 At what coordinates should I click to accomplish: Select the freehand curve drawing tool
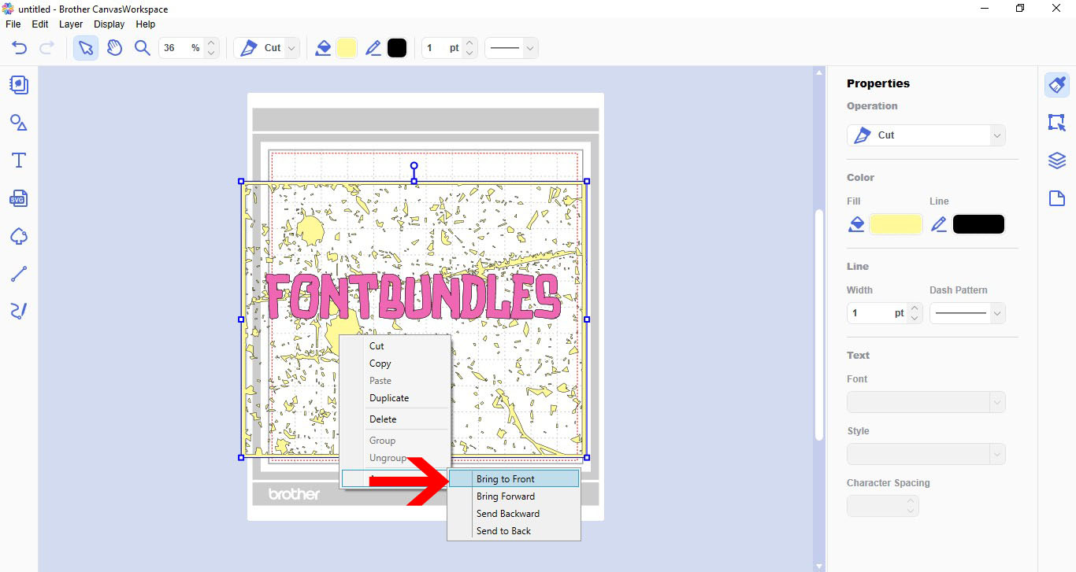(19, 312)
